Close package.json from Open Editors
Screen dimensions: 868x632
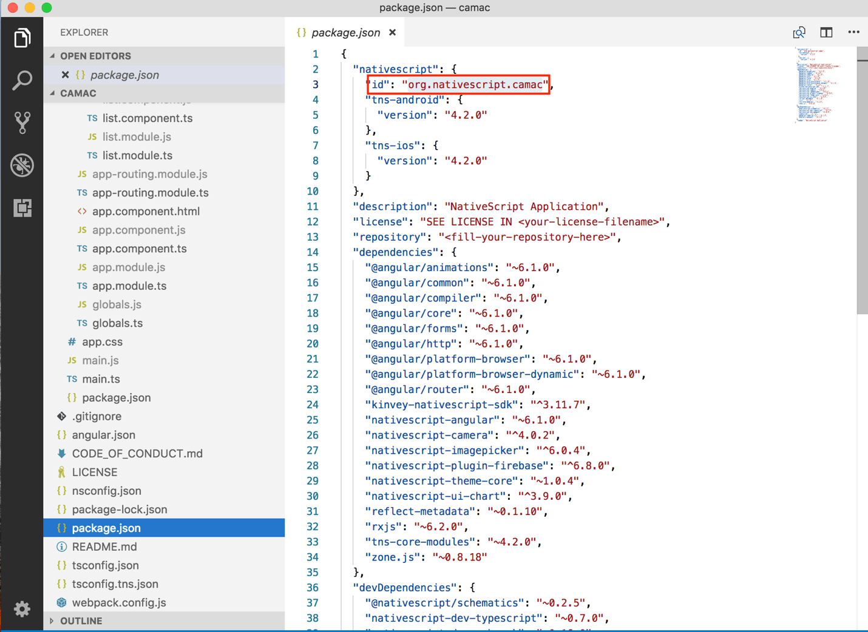point(65,74)
